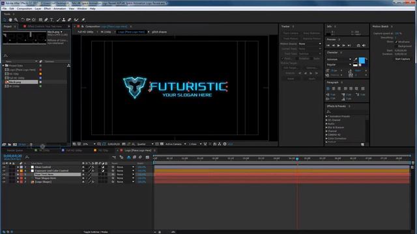Click the Draft 3D timeline button

122,157
